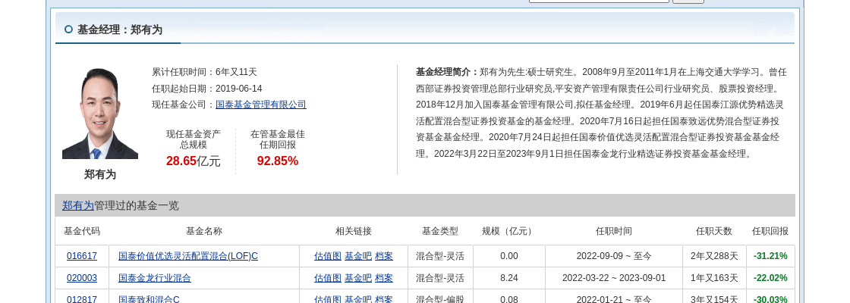Click the -31.21% return value

770,256
